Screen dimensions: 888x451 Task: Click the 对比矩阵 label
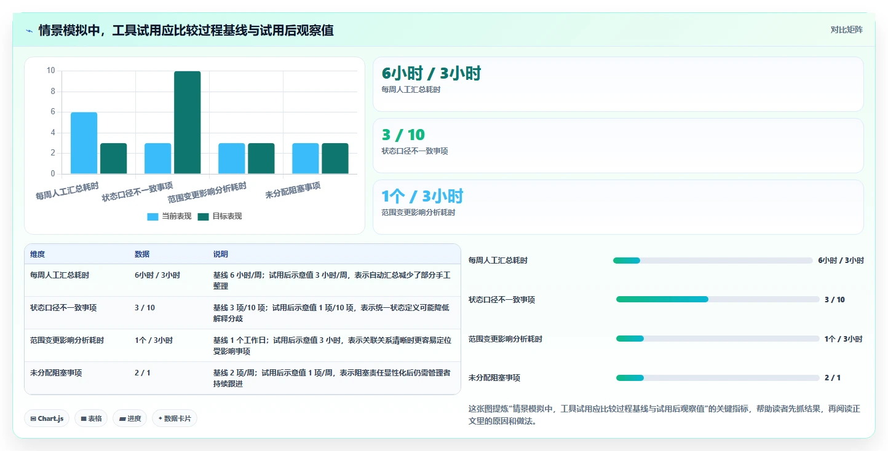(846, 29)
